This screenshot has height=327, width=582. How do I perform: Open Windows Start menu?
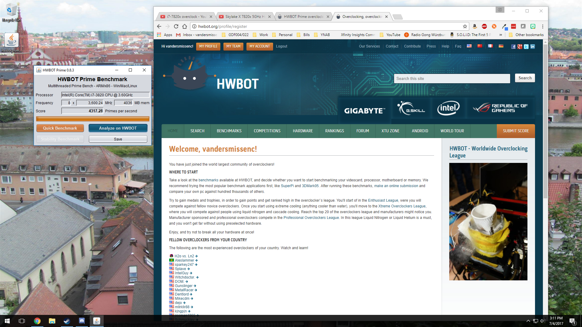tap(7, 321)
